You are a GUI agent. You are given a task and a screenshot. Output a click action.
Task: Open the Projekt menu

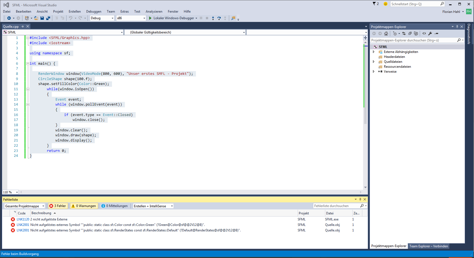[x=58, y=12]
